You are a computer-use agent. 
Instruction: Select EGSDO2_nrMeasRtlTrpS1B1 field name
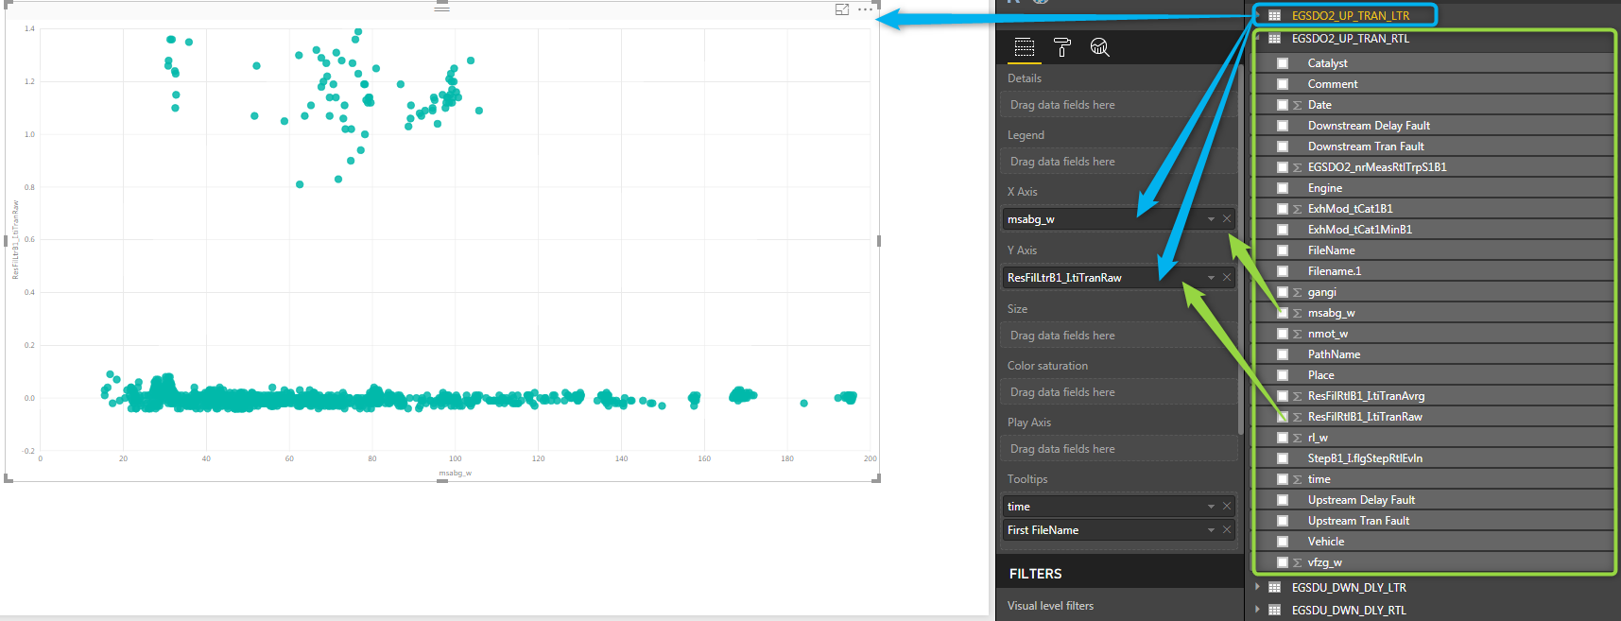1377,167
